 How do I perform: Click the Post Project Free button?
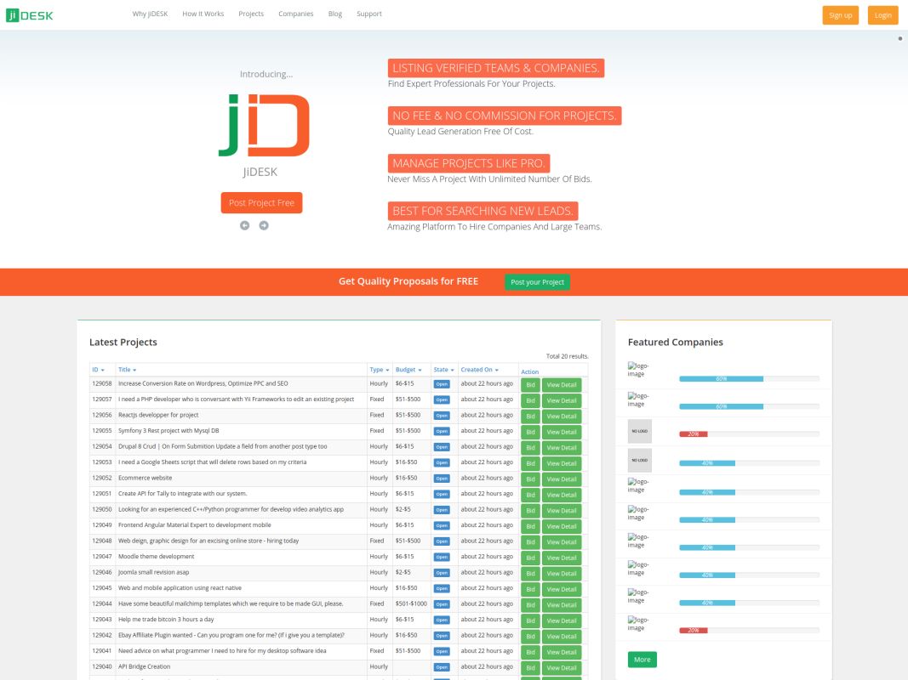point(261,202)
